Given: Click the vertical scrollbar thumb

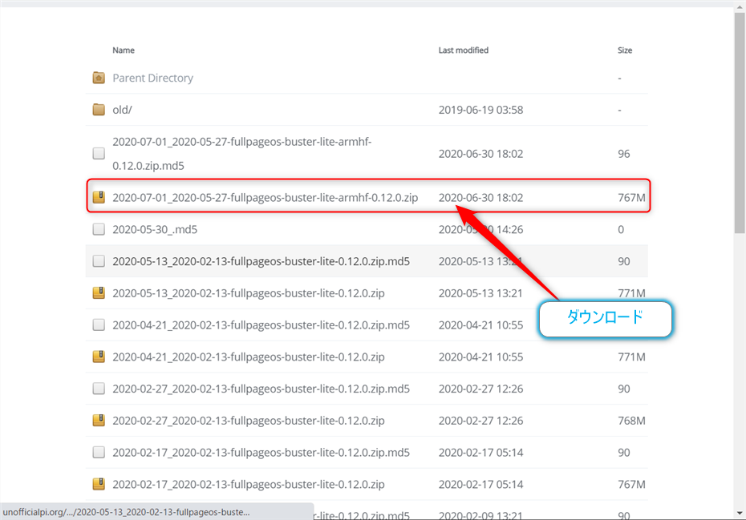Looking at the screenshot, I should point(740,123).
